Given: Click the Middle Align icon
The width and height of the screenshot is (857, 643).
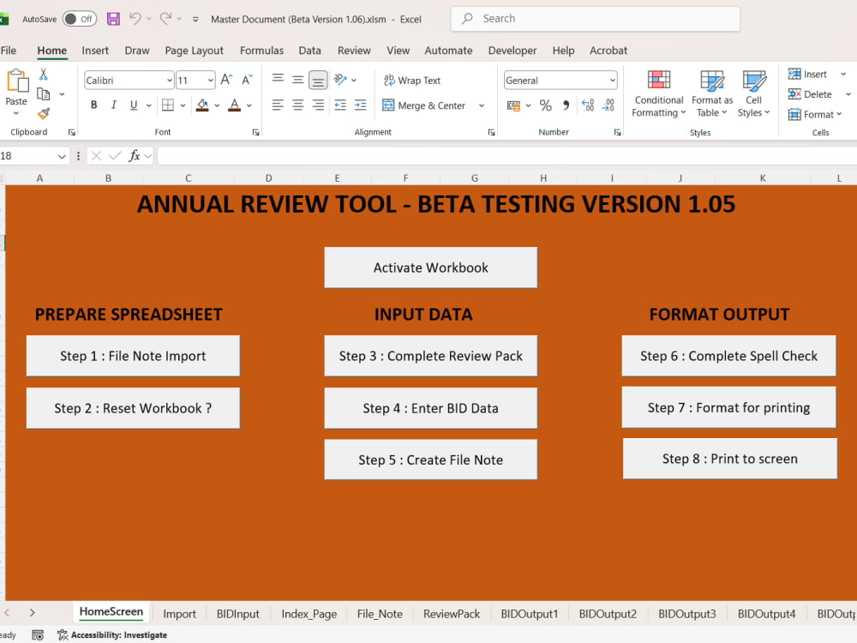Looking at the screenshot, I should pos(298,80).
